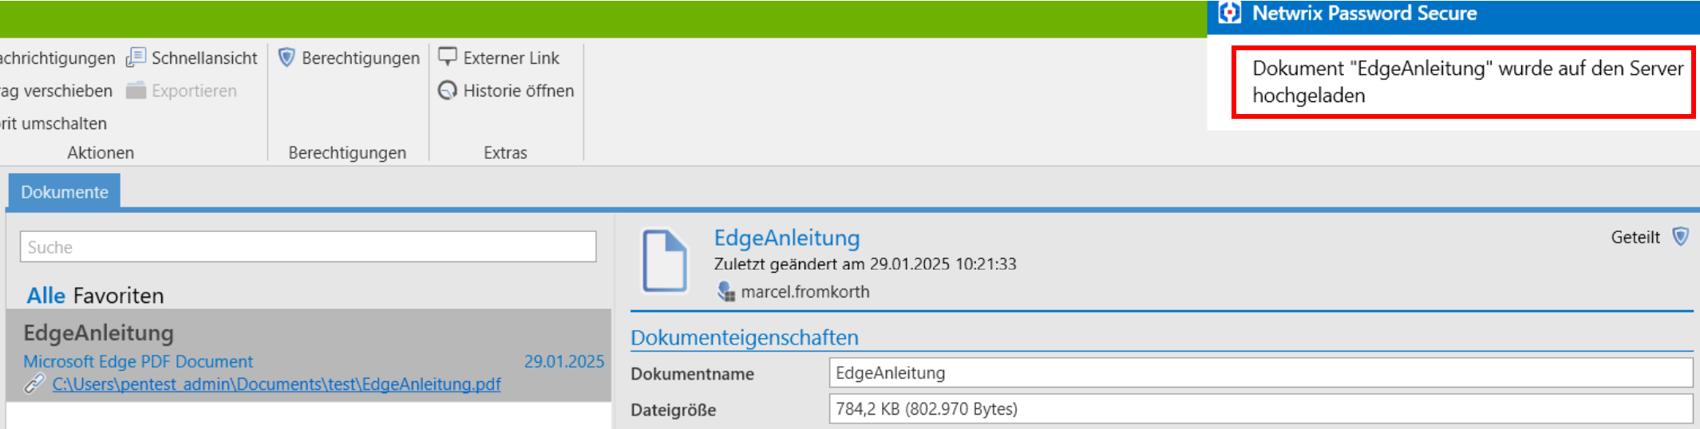The width and height of the screenshot is (1700, 429).
Task: Open the EdgeAnleitung.pdf file path link
Action: pos(276,384)
